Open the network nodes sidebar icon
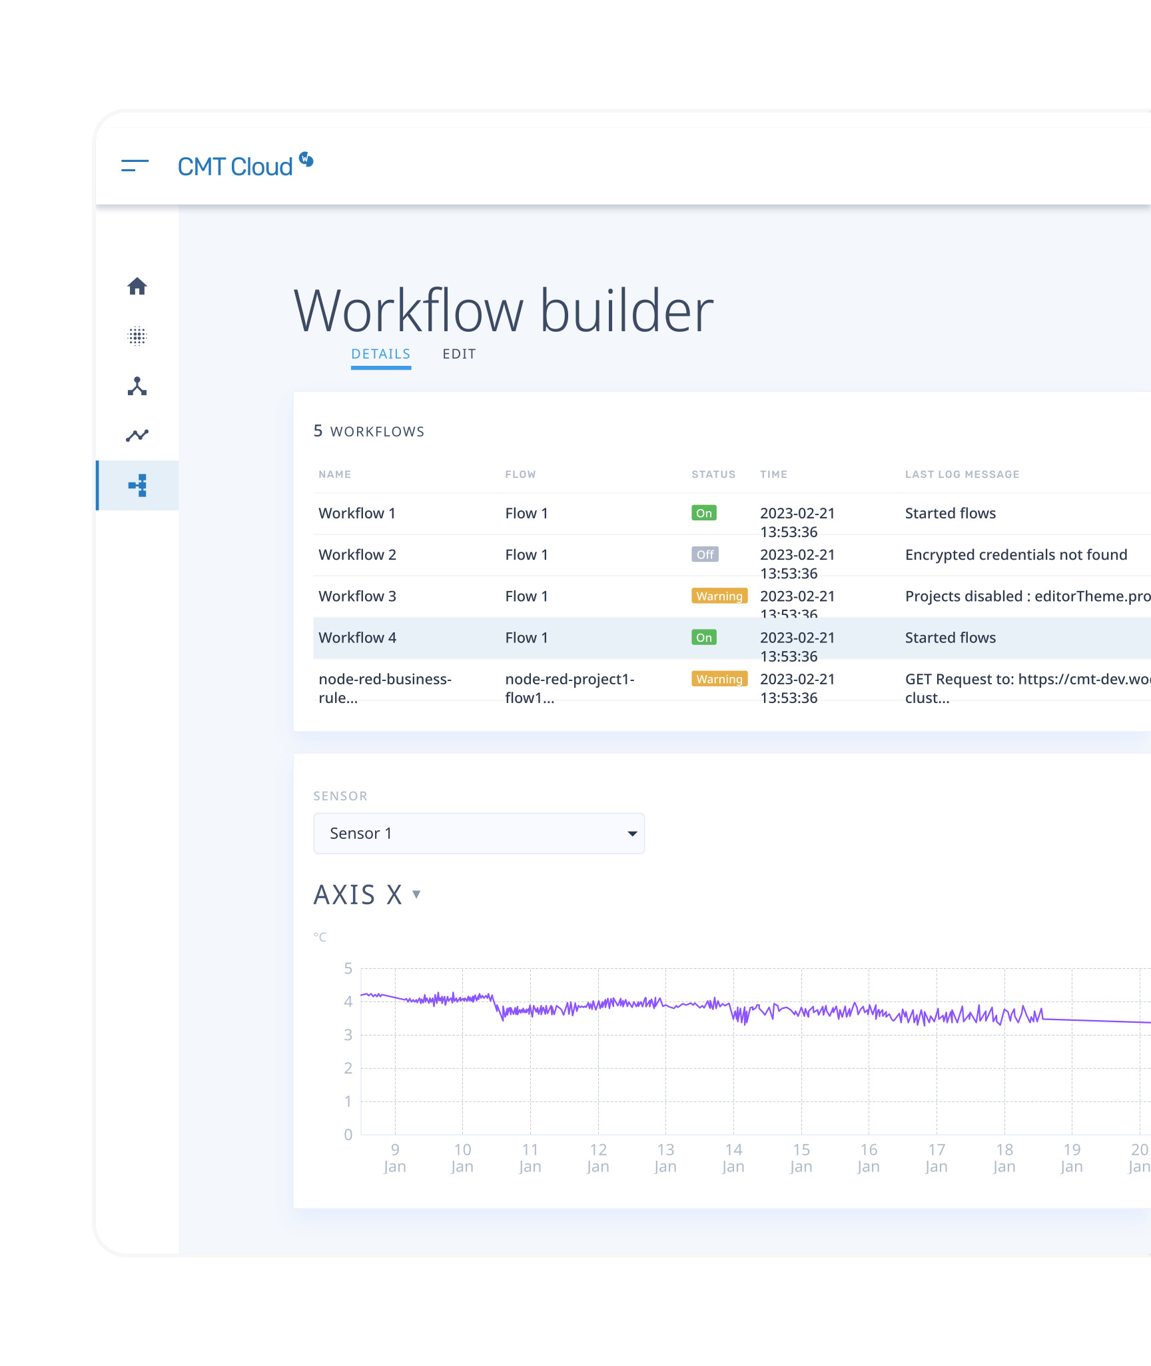The height and width of the screenshot is (1366, 1151). pyautogui.click(x=137, y=386)
